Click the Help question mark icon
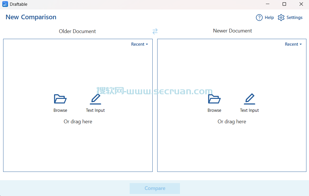Screen dimensions: 309x196 pyautogui.click(x=259, y=18)
